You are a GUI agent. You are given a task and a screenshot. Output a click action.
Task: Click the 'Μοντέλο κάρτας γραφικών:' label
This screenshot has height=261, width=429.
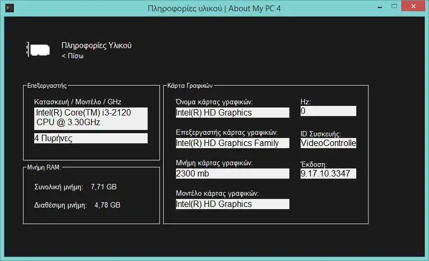click(217, 194)
